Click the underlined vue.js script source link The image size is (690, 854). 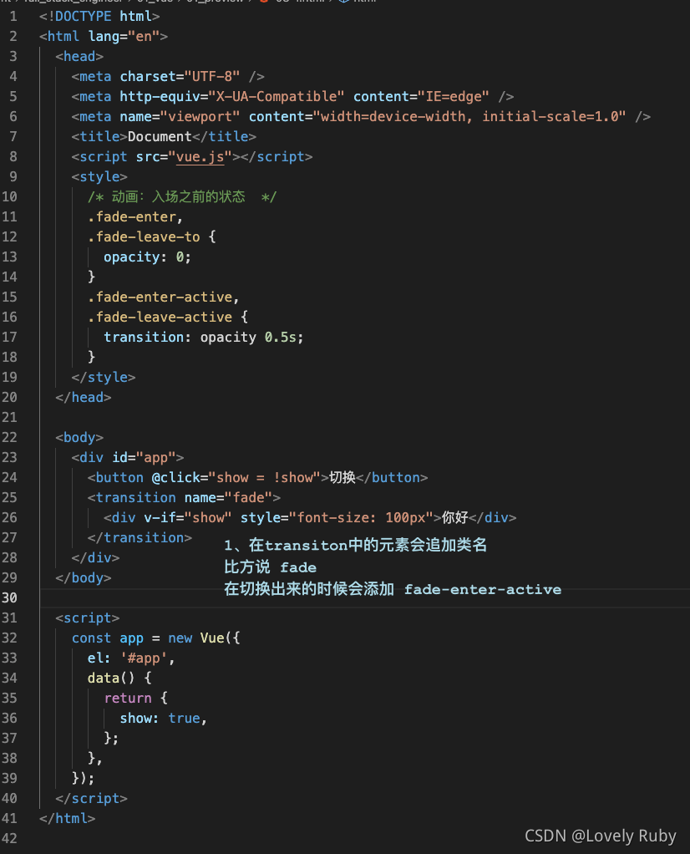[x=200, y=157]
